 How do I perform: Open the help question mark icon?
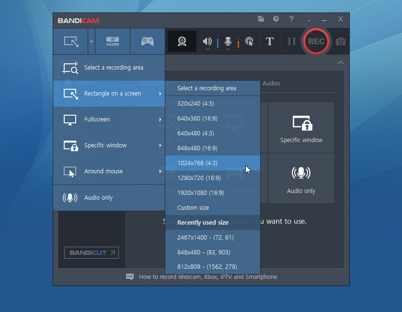click(291, 19)
